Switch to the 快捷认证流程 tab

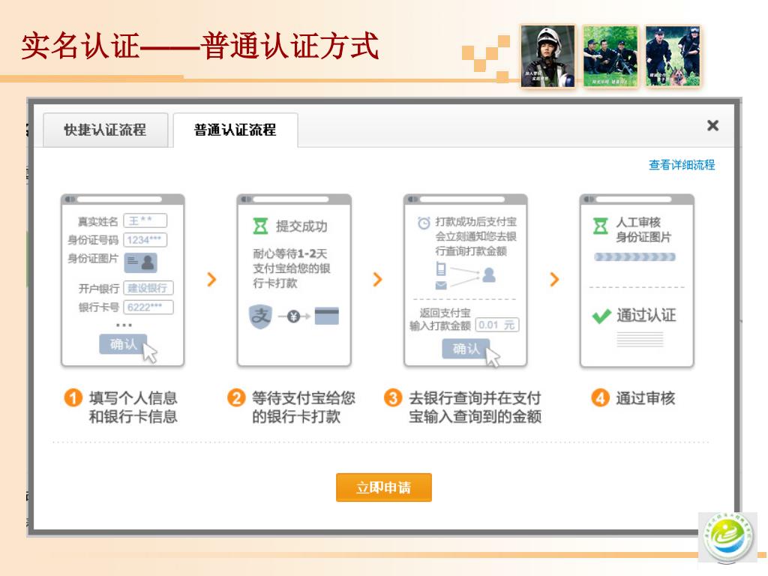(x=105, y=130)
